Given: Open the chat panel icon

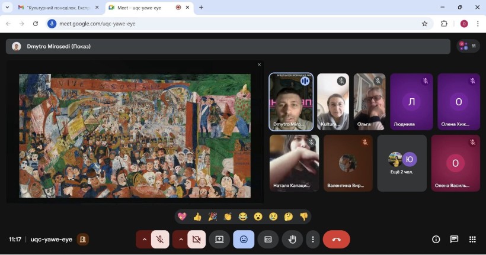Looking at the screenshot, I should point(454,239).
